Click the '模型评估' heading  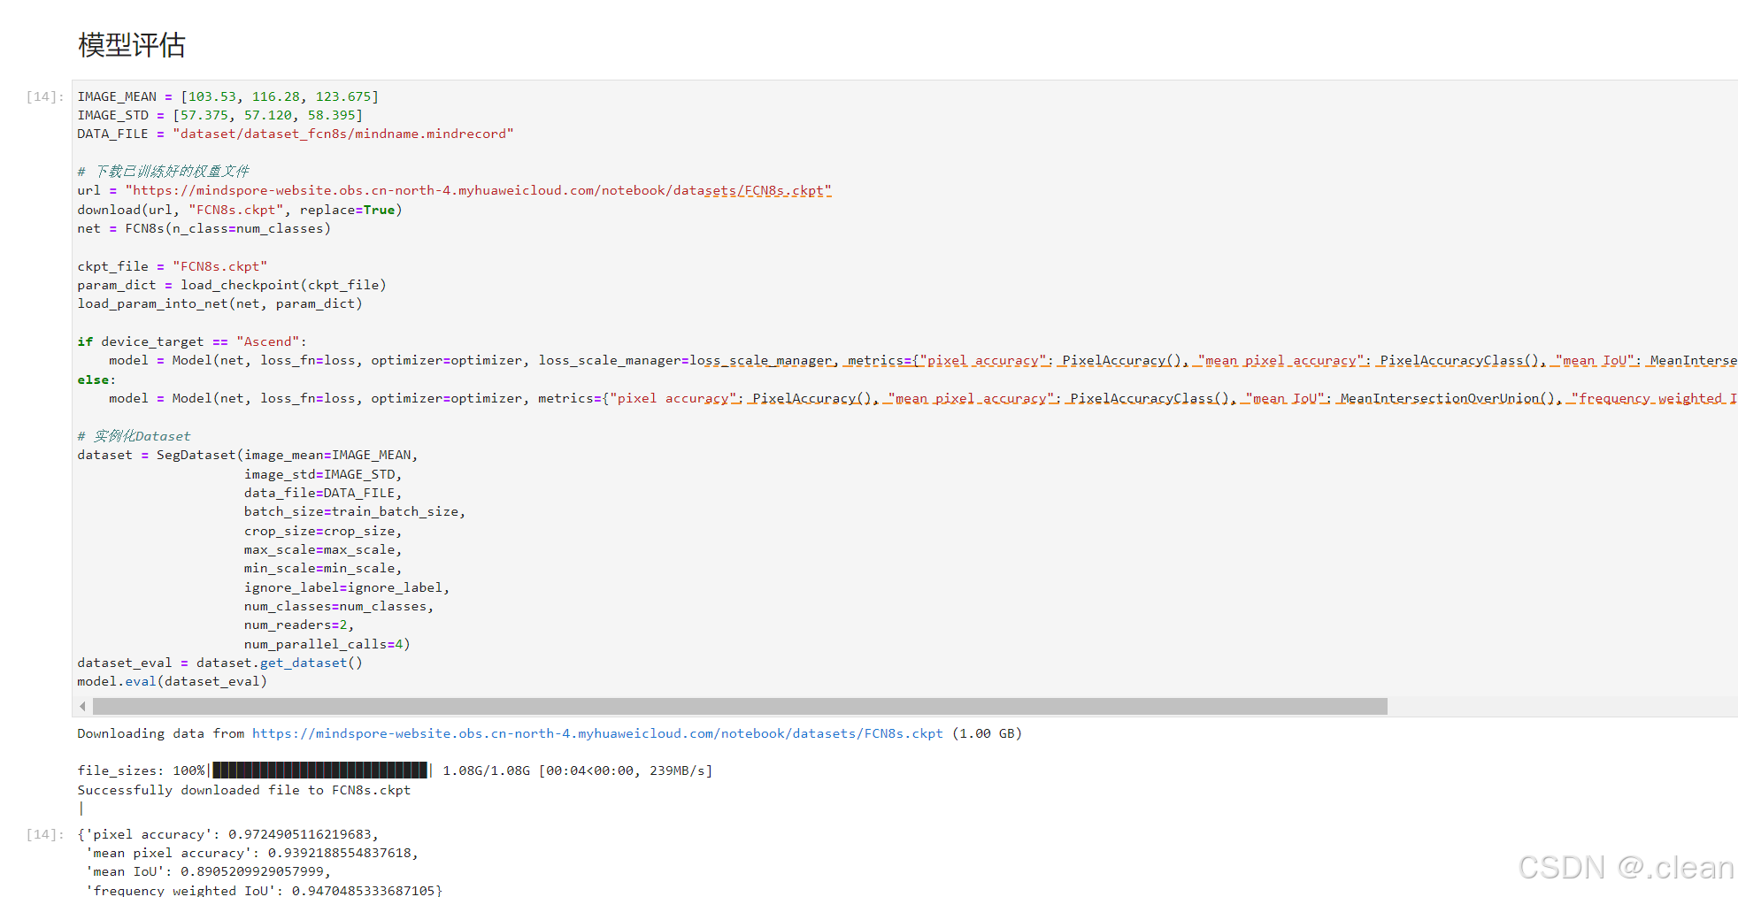click(x=132, y=45)
